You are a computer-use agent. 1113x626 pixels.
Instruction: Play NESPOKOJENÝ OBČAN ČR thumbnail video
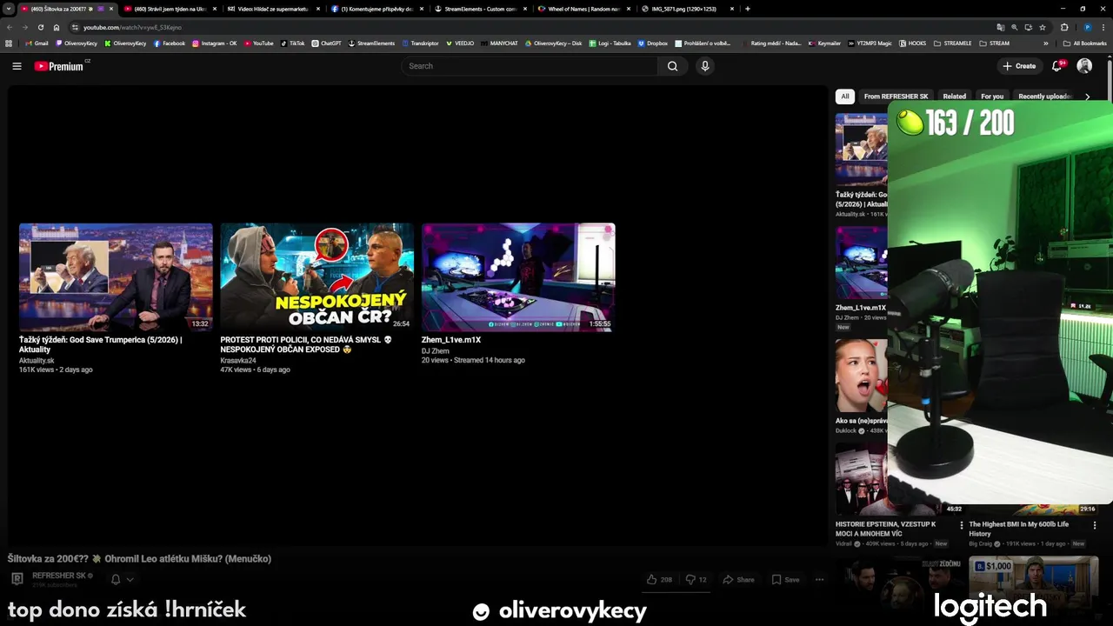click(x=317, y=277)
